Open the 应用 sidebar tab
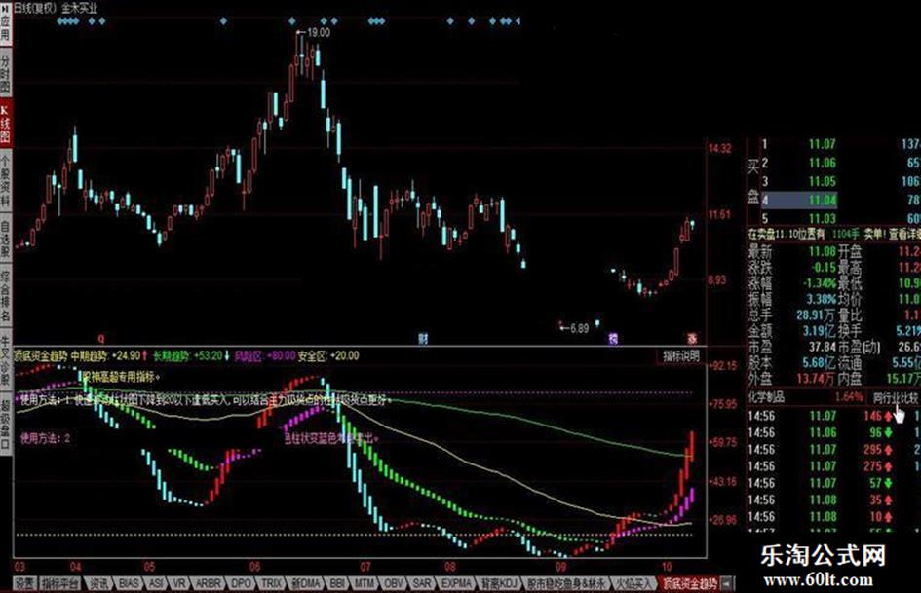 [5, 23]
